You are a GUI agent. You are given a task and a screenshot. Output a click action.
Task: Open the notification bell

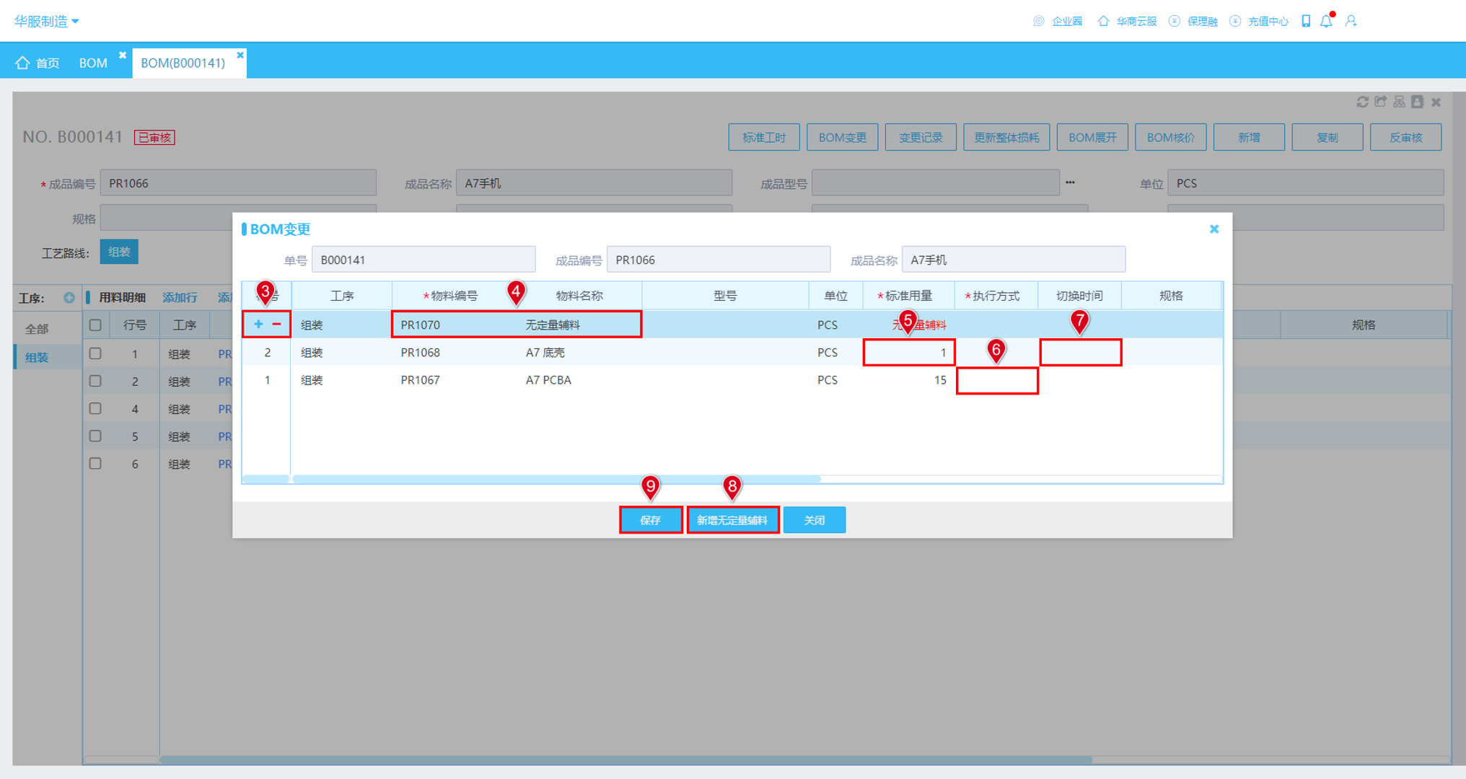[1327, 21]
